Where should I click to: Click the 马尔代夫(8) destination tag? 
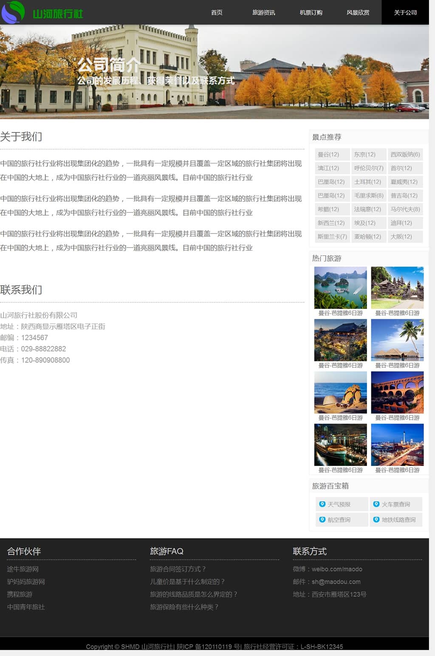405,209
